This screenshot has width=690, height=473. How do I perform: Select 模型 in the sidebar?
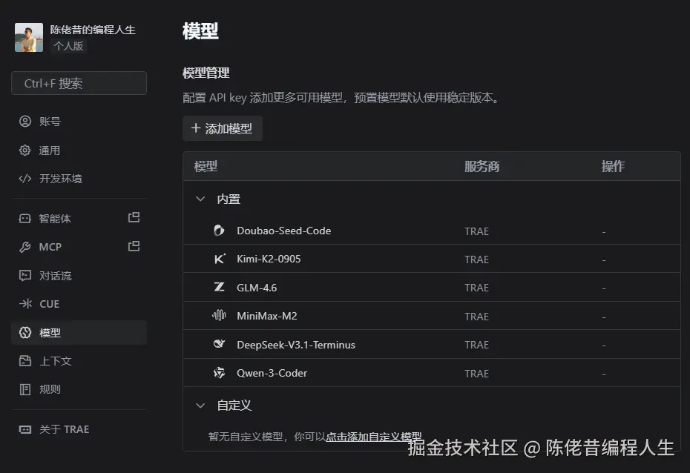[x=79, y=333]
